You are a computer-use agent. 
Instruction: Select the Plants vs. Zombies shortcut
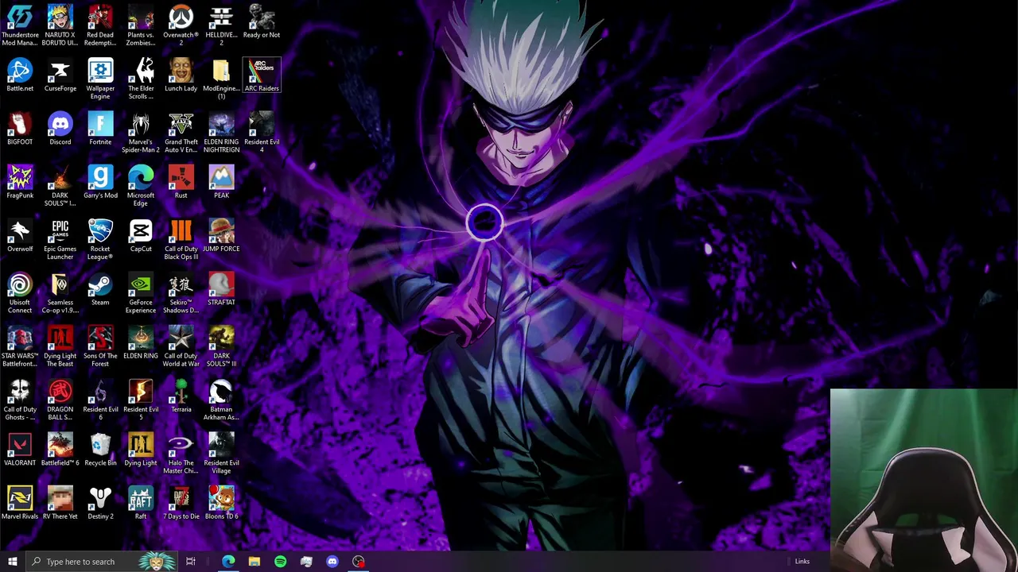click(141, 25)
